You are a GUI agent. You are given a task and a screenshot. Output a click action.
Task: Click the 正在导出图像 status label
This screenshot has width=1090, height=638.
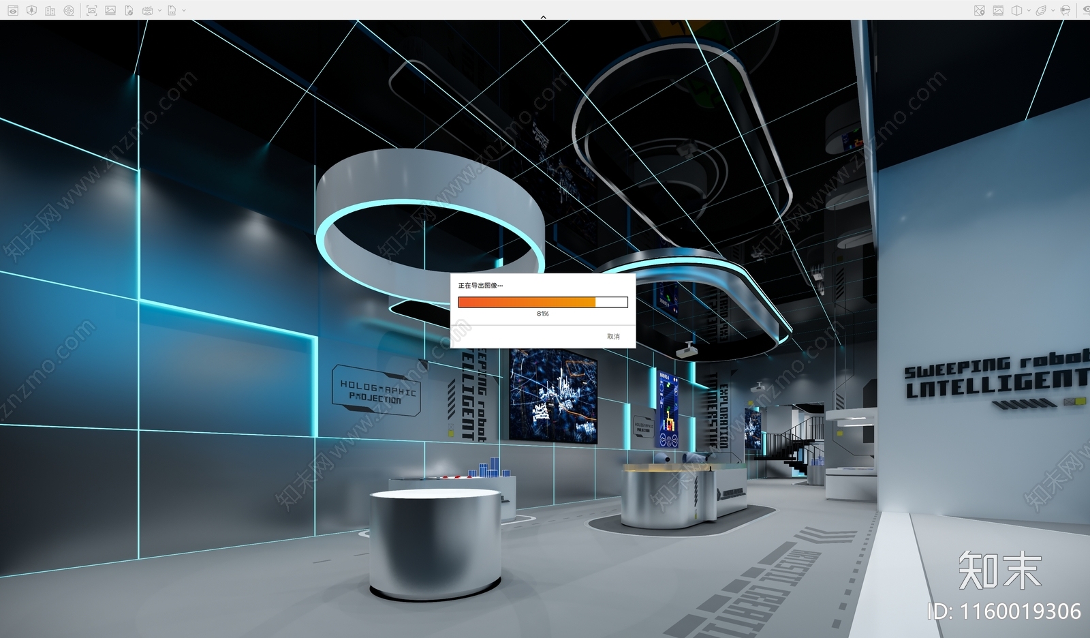tap(480, 286)
